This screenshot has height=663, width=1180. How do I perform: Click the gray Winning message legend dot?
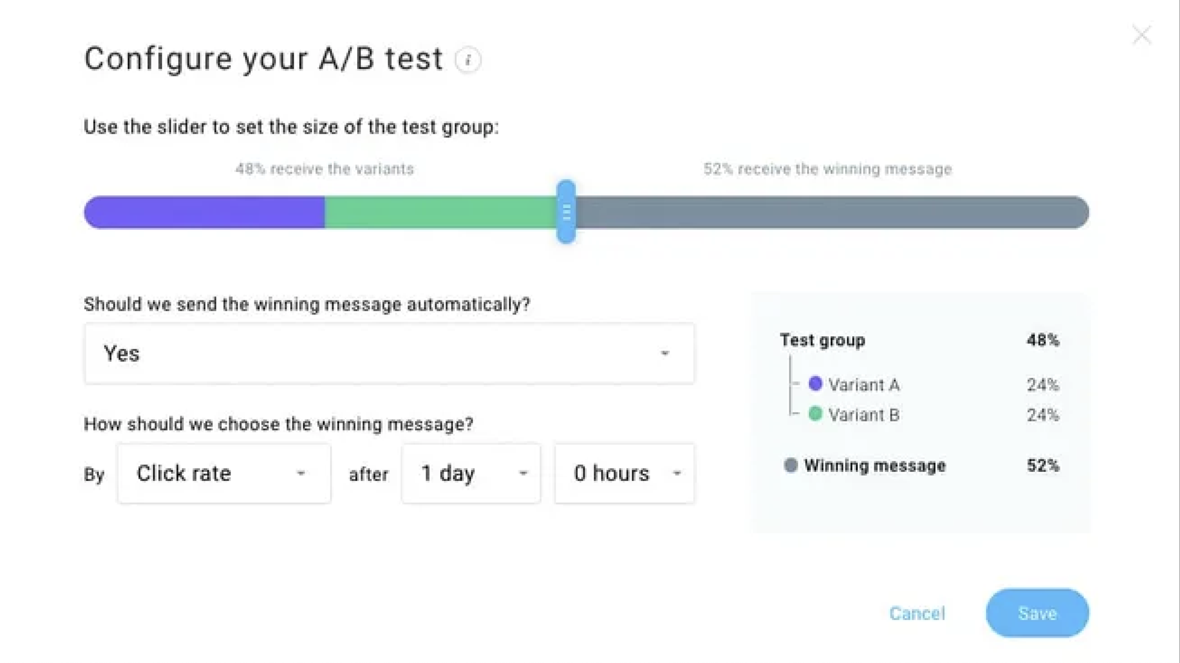coord(791,465)
